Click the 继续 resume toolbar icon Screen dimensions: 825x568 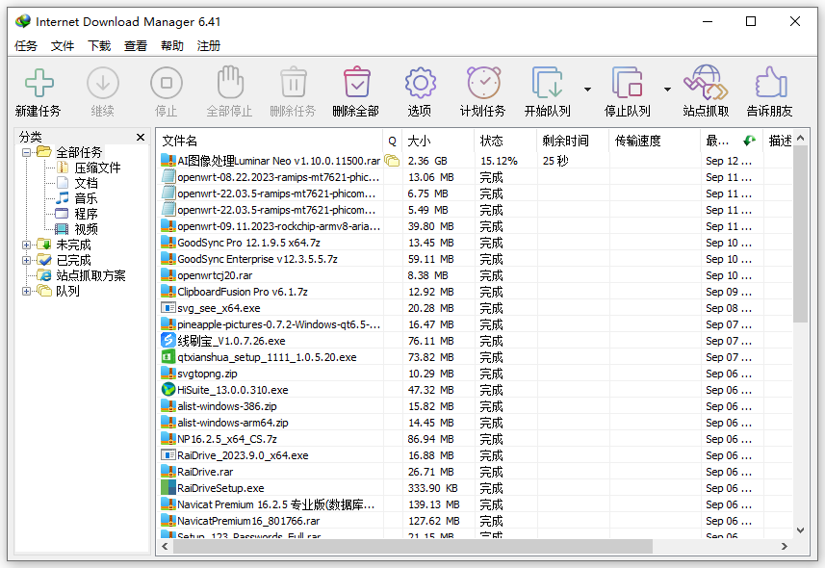(x=103, y=83)
